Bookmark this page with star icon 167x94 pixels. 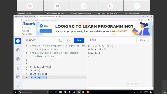tap(145, 20)
